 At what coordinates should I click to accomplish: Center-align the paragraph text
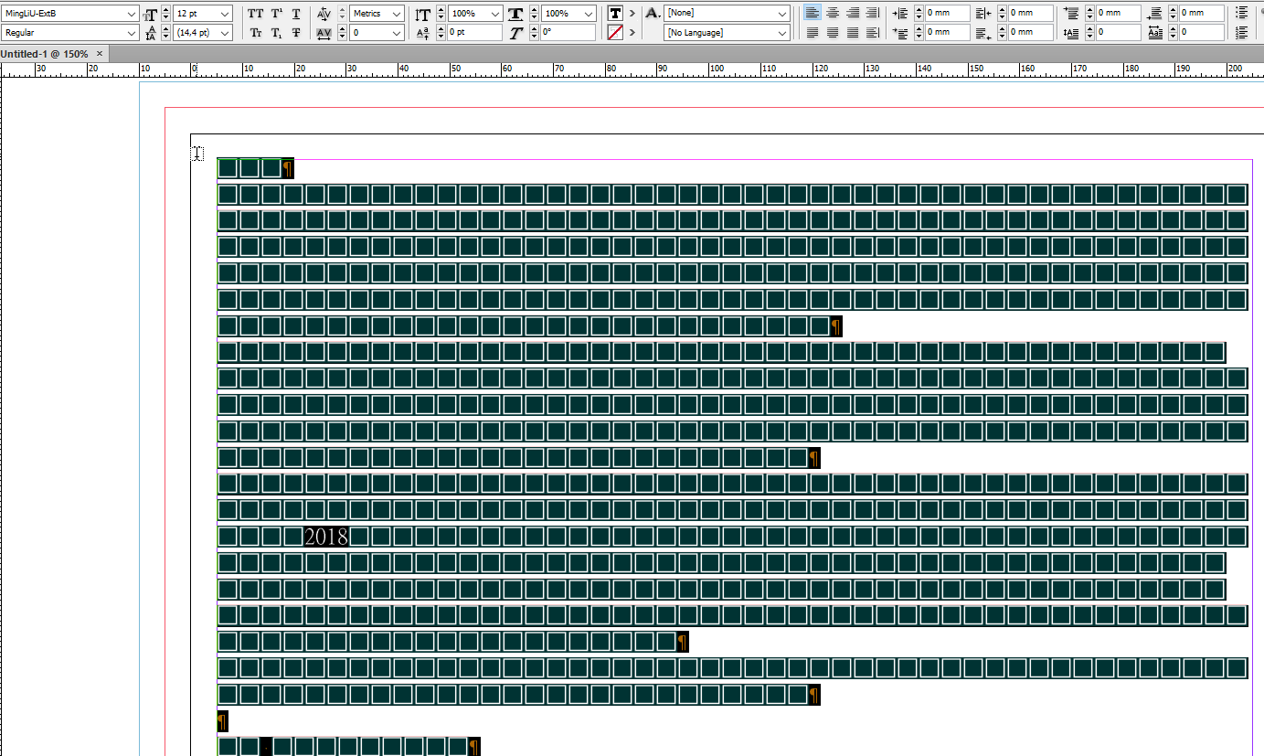coord(833,14)
